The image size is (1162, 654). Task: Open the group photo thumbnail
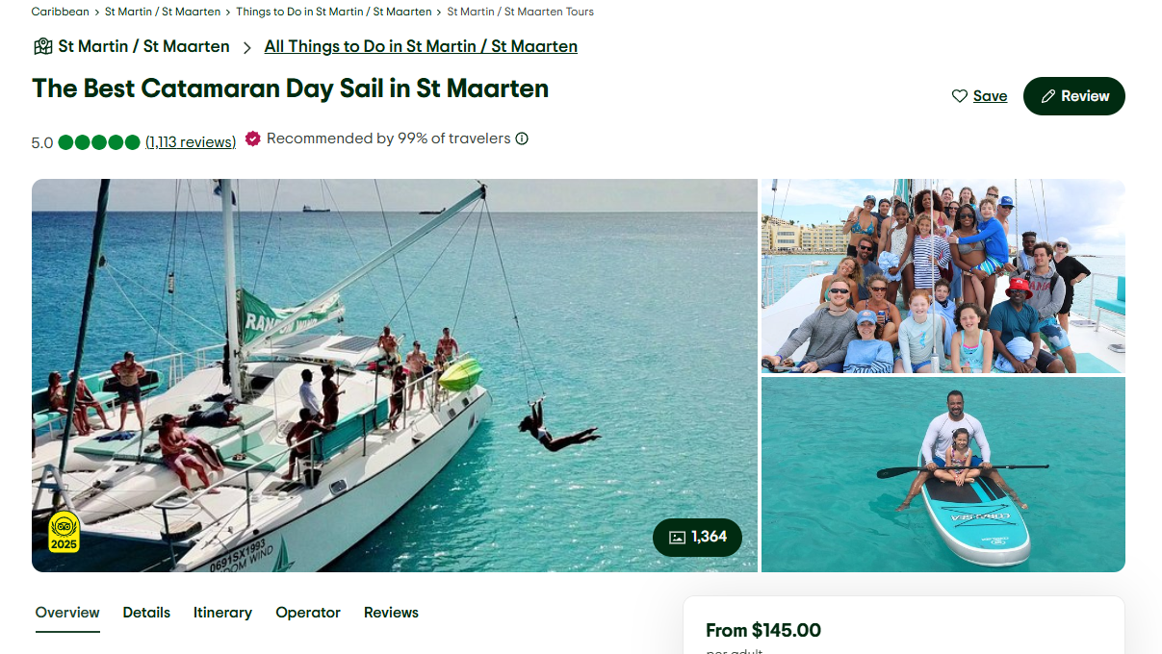(943, 276)
